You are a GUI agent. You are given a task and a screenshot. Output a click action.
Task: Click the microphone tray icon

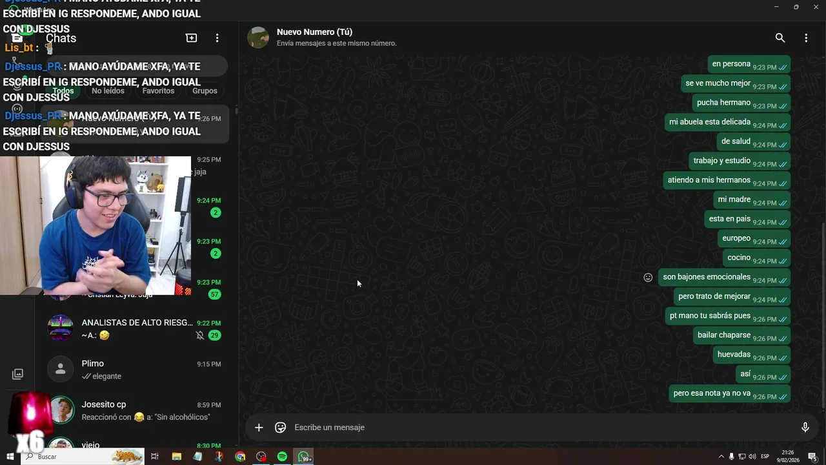[732, 457]
